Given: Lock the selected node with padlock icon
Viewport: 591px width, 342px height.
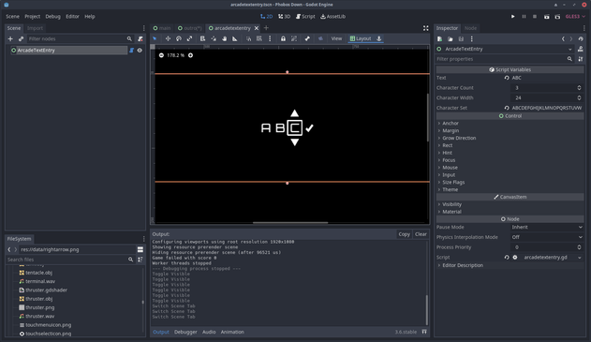Looking at the screenshot, I should [x=283, y=38].
